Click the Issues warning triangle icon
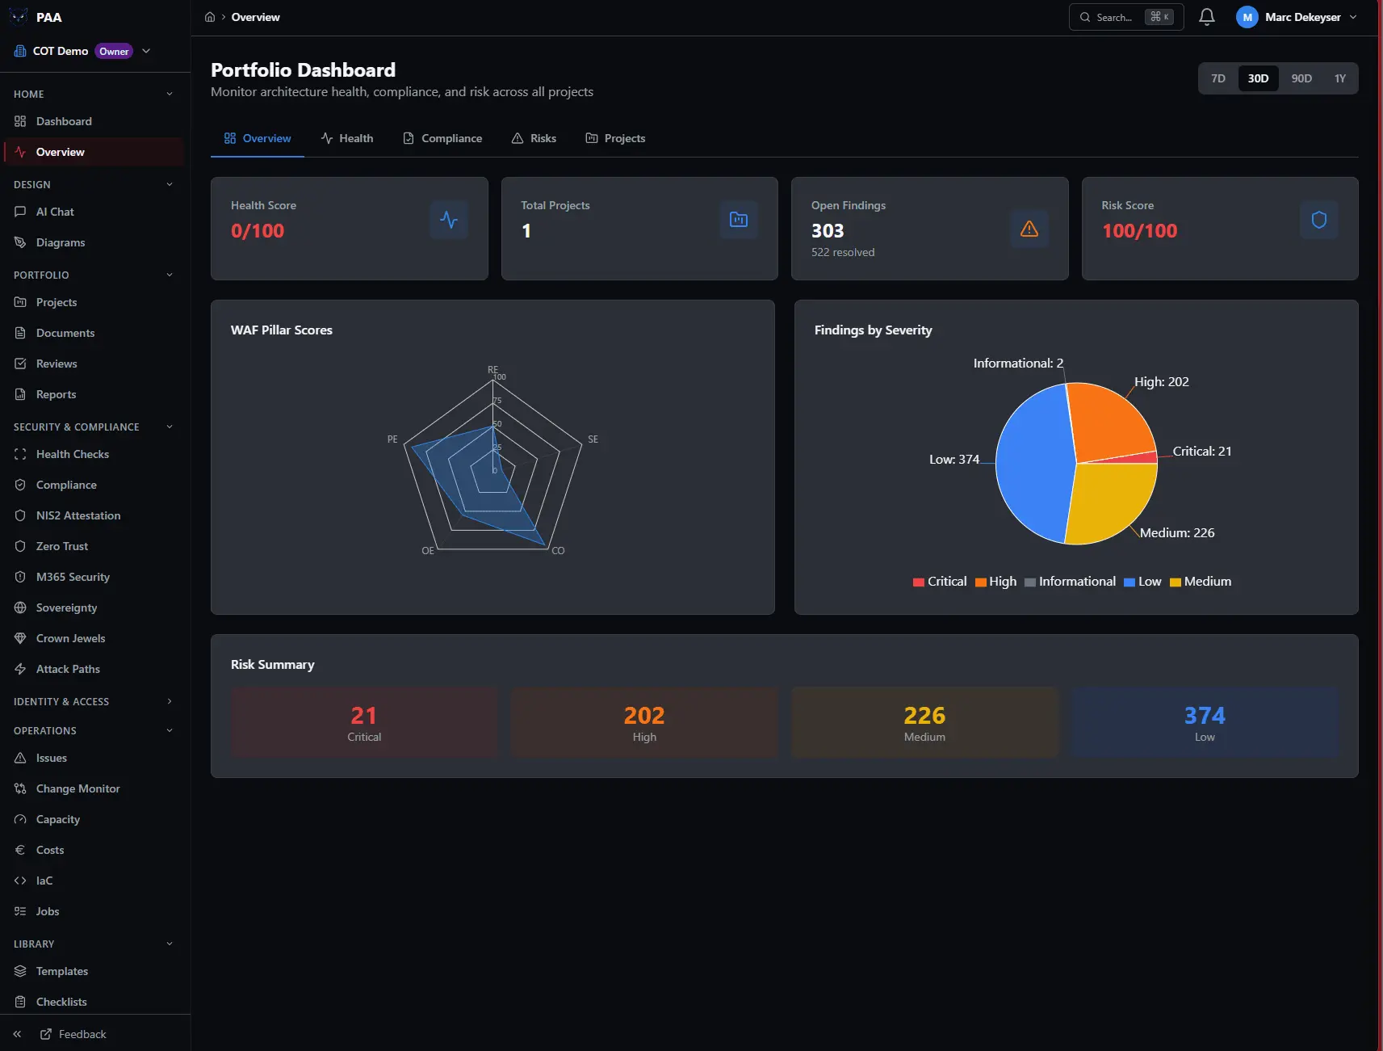Viewport: 1383px width, 1051px height. pyautogui.click(x=20, y=758)
